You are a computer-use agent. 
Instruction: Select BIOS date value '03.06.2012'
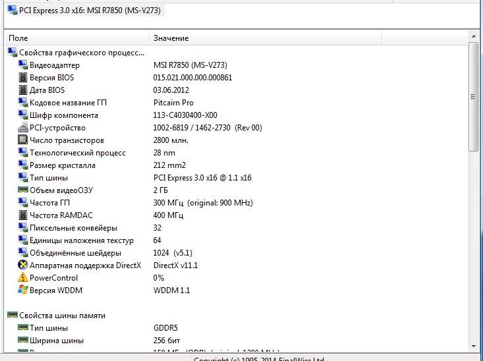[171, 90]
